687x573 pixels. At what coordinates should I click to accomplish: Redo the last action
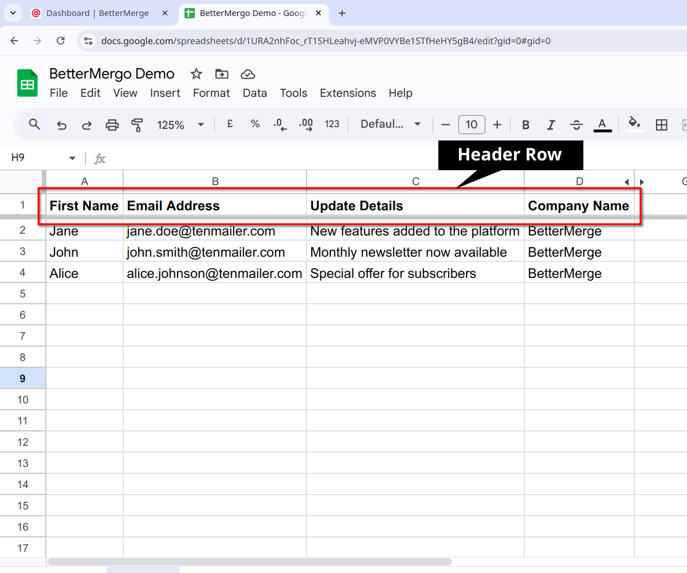87,125
